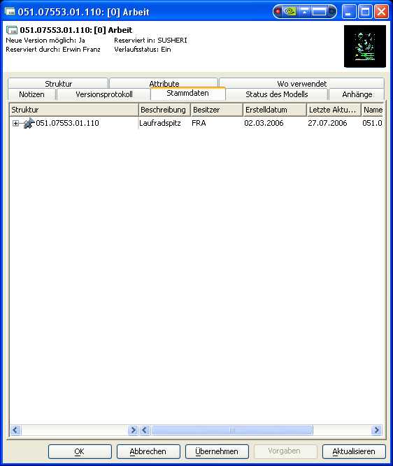Open the black model preview thumbnail
This screenshot has height=466, width=393.
(365, 46)
